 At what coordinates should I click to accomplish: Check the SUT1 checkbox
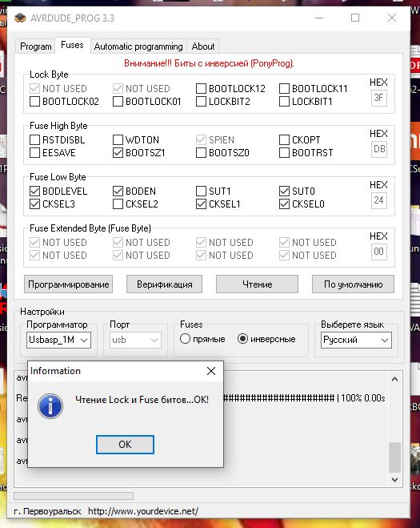pos(201,191)
